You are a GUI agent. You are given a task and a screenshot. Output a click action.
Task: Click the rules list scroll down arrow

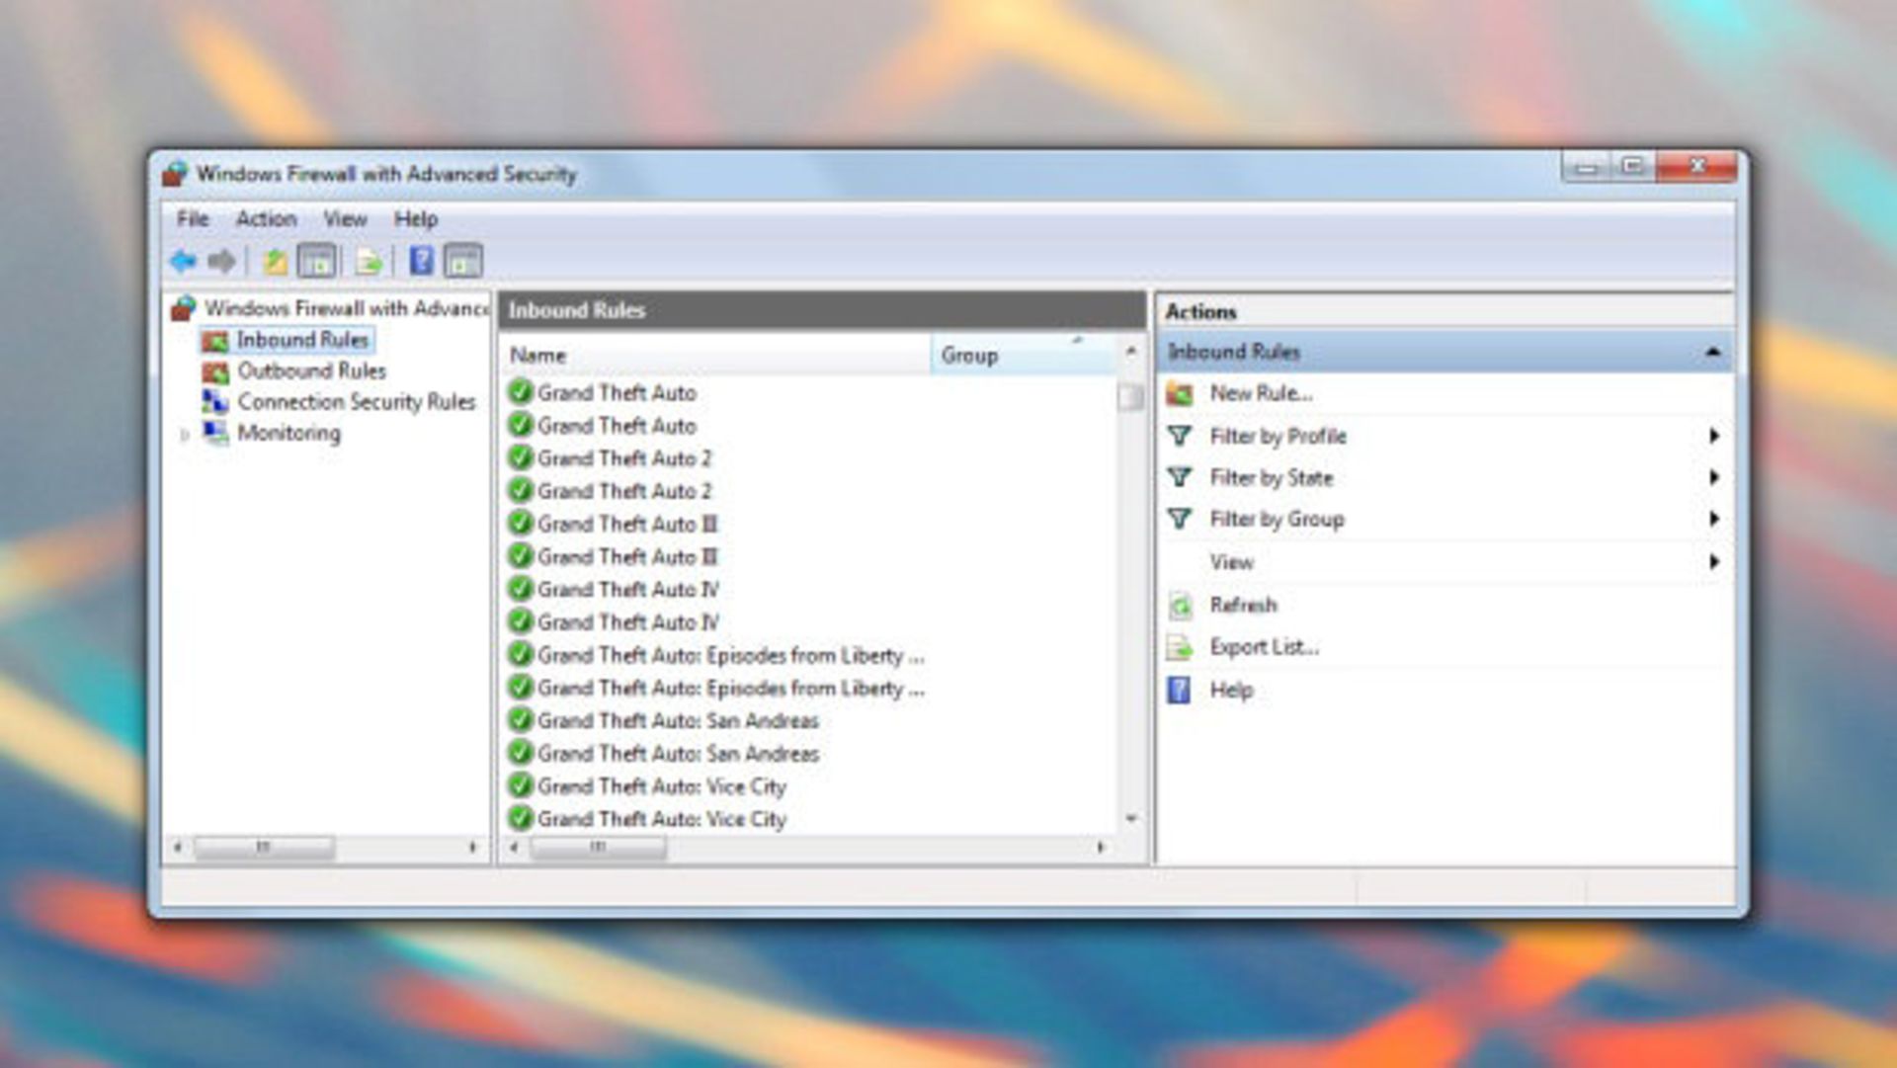1131,819
